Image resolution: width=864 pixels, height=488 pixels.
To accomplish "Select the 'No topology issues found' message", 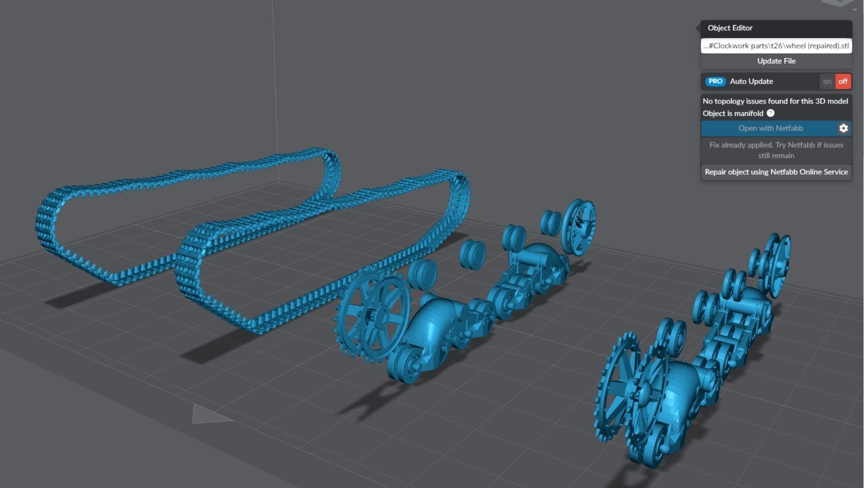I will click(x=775, y=101).
